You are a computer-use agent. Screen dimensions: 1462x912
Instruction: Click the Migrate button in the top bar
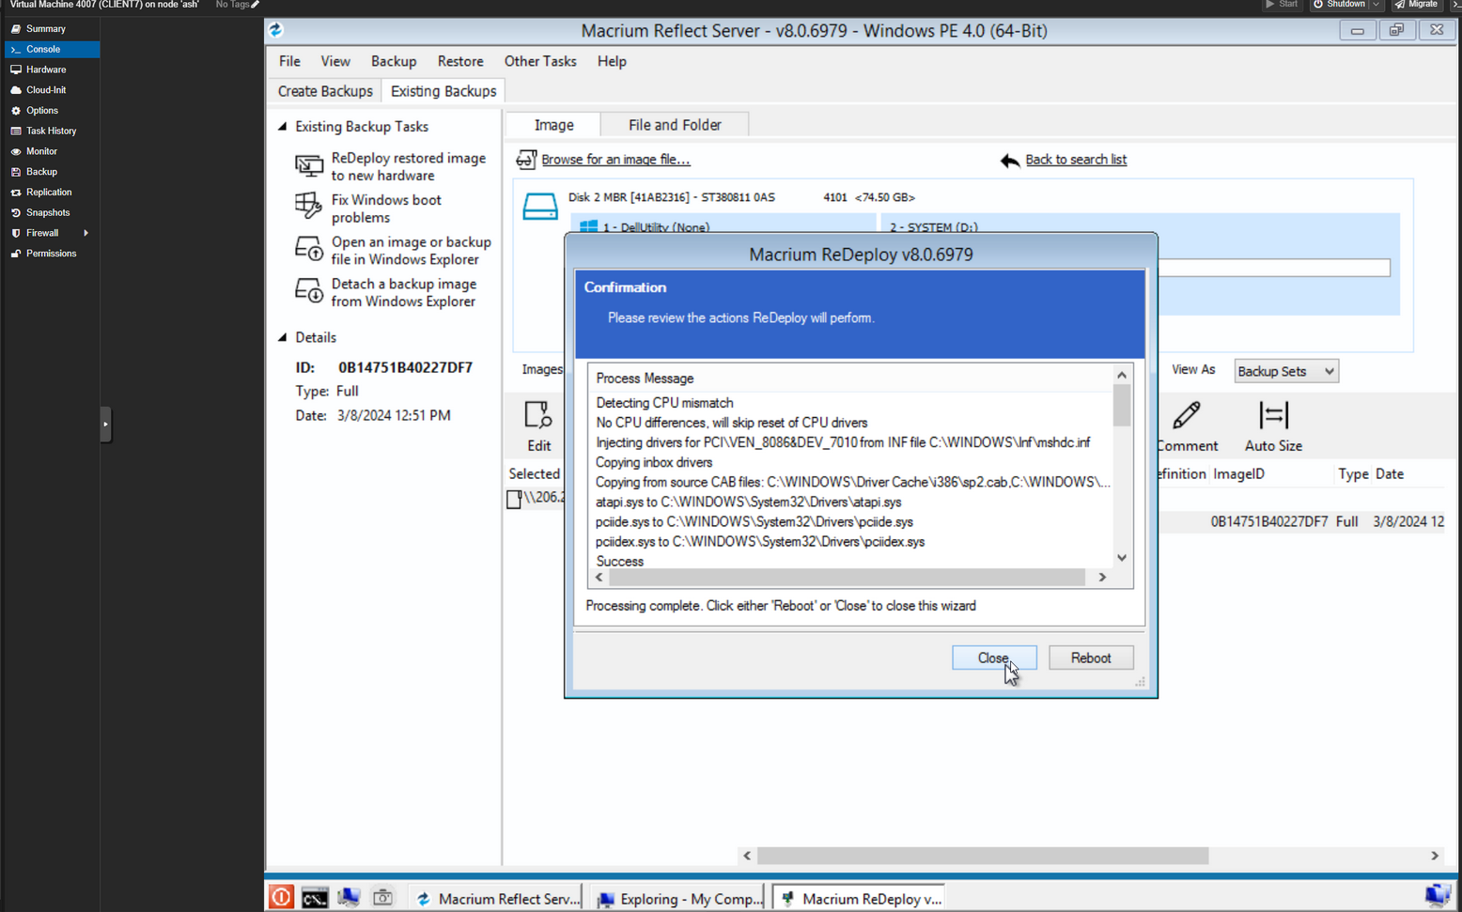point(1416,5)
